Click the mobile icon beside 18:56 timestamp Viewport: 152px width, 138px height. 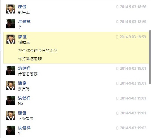(117, 7)
